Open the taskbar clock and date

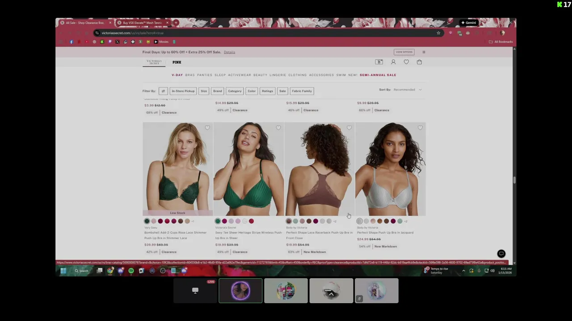point(506,271)
